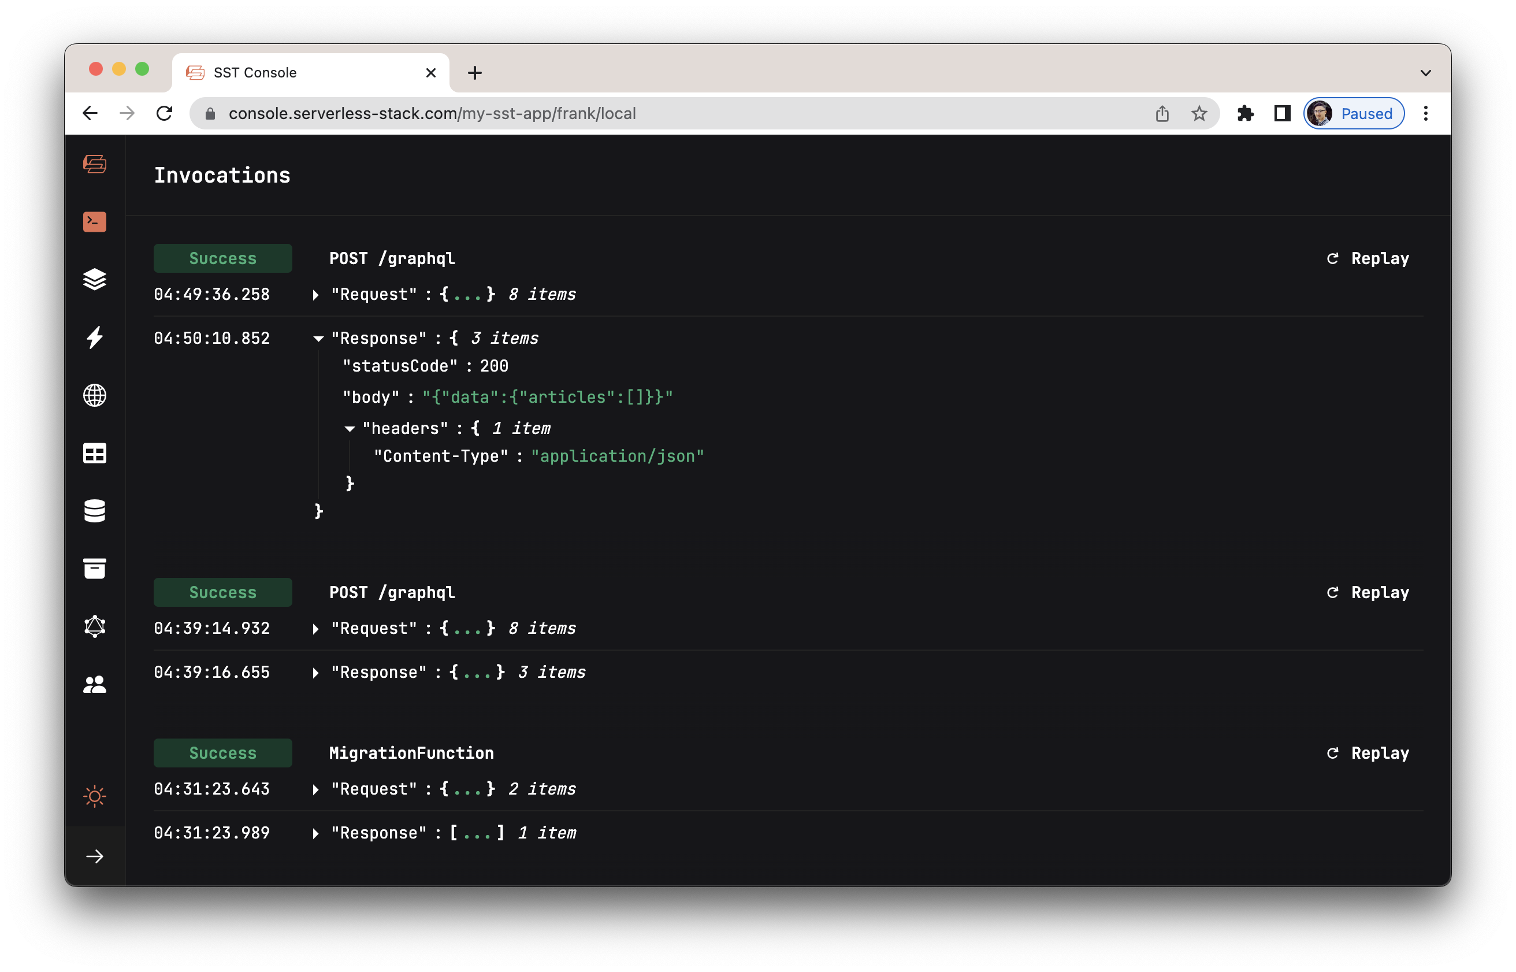Replay the MigrationFunction invocation
The width and height of the screenshot is (1516, 972).
tap(1368, 753)
